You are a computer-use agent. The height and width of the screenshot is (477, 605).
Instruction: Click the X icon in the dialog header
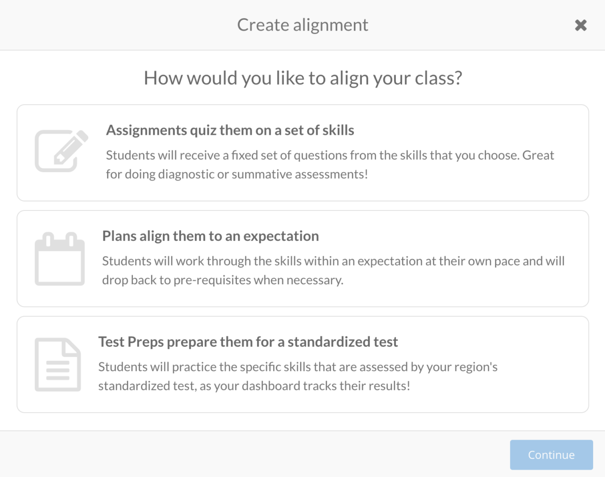[580, 25]
